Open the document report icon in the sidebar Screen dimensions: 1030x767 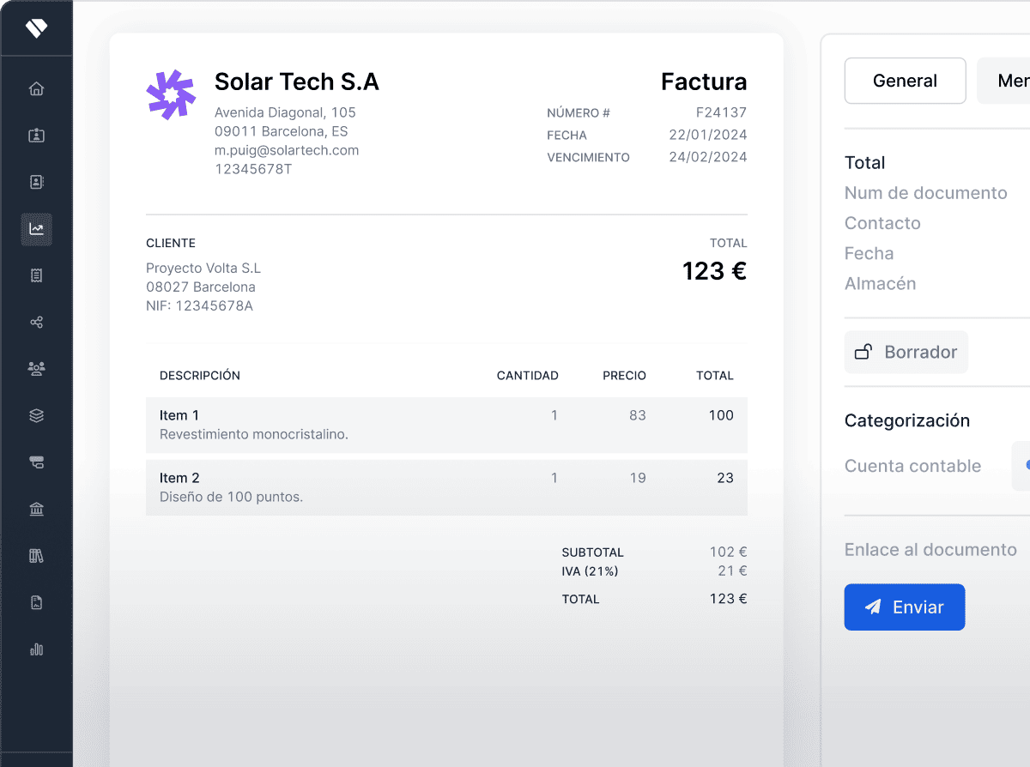[x=36, y=602]
